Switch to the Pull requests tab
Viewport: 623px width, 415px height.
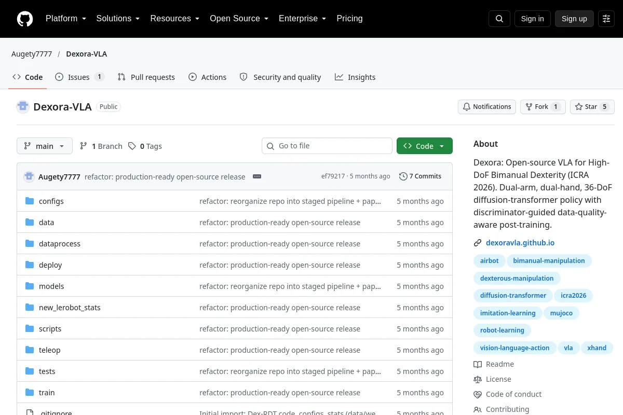click(146, 77)
